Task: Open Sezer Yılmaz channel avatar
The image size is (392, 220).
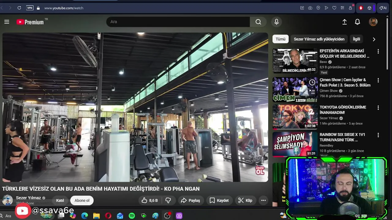Action: (x=7, y=200)
